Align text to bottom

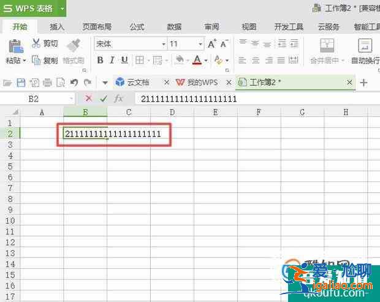pos(267,43)
